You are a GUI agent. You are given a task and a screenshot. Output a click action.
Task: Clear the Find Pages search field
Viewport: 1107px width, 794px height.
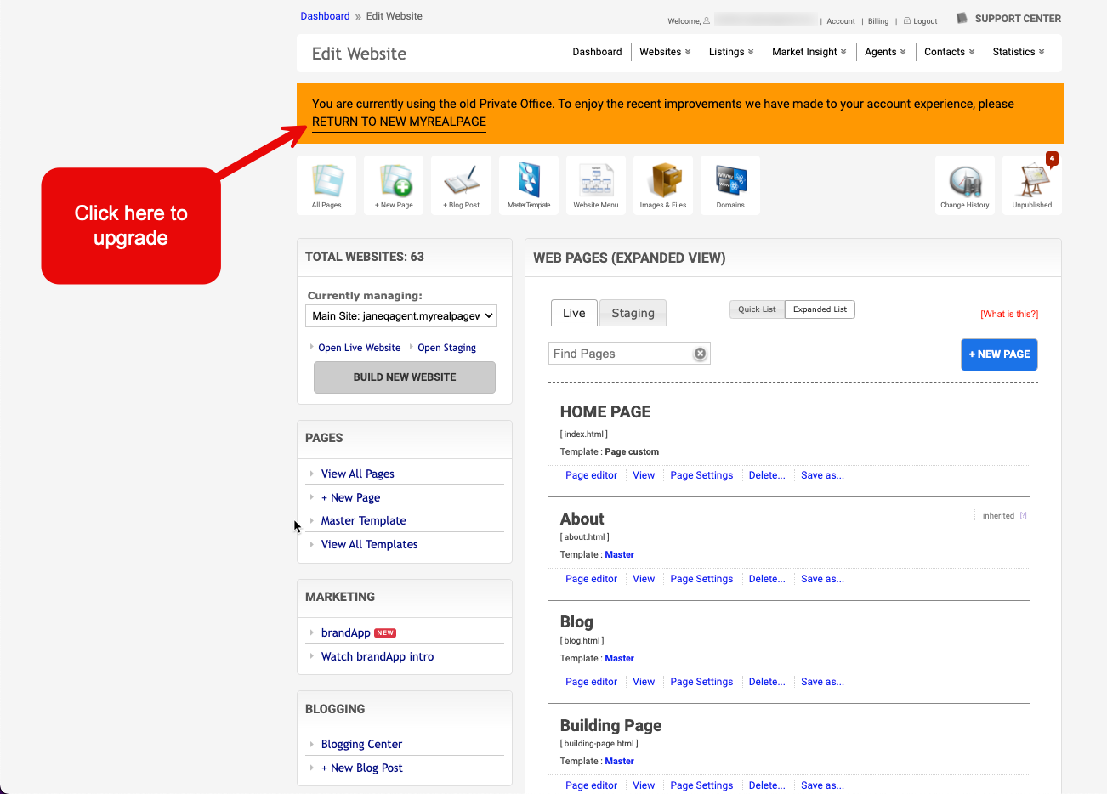700,353
